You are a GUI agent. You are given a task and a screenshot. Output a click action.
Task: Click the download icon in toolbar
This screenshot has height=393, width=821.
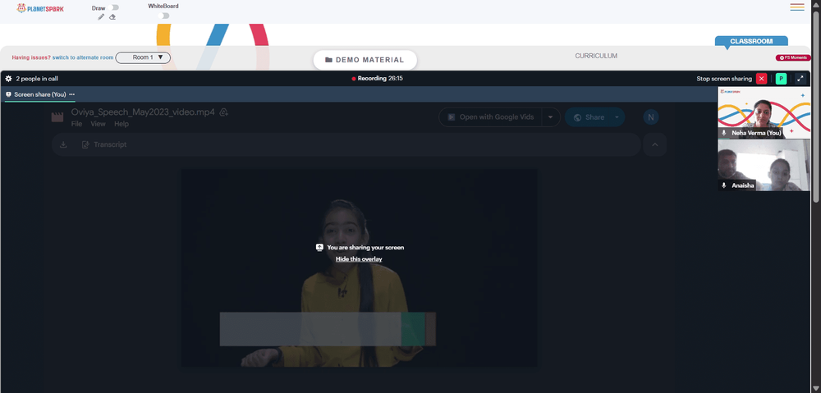click(x=63, y=144)
